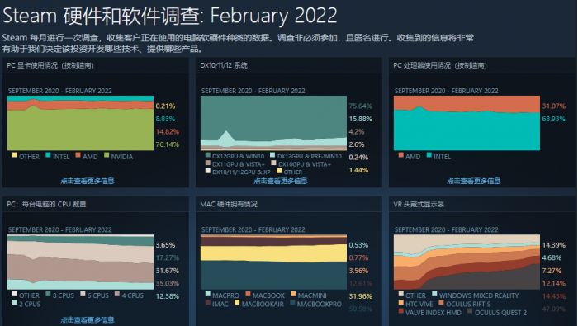This screenshot has height=326, width=578.
Task: Click the 50.58% value in MAC hardware panel
Action: tap(361, 309)
